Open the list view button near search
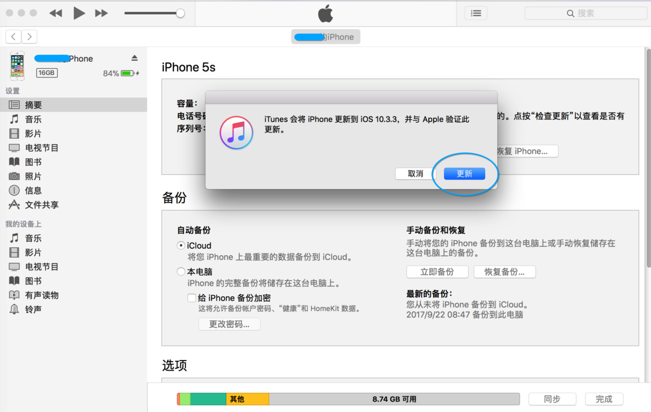 coord(476,13)
